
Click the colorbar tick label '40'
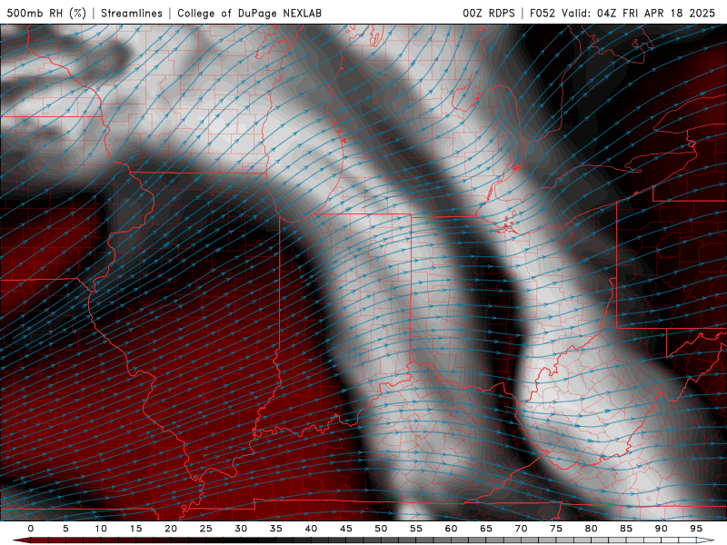pos(311,529)
